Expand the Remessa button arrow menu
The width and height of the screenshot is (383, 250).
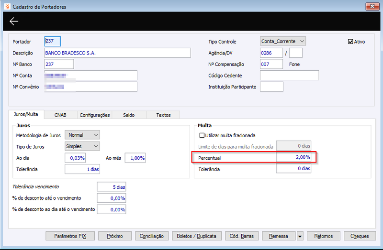[300, 236]
